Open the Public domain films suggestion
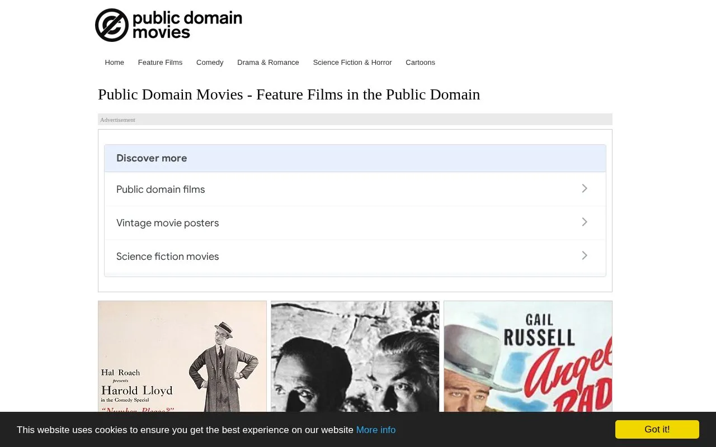The height and width of the screenshot is (447, 716). [x=161, y=189]
